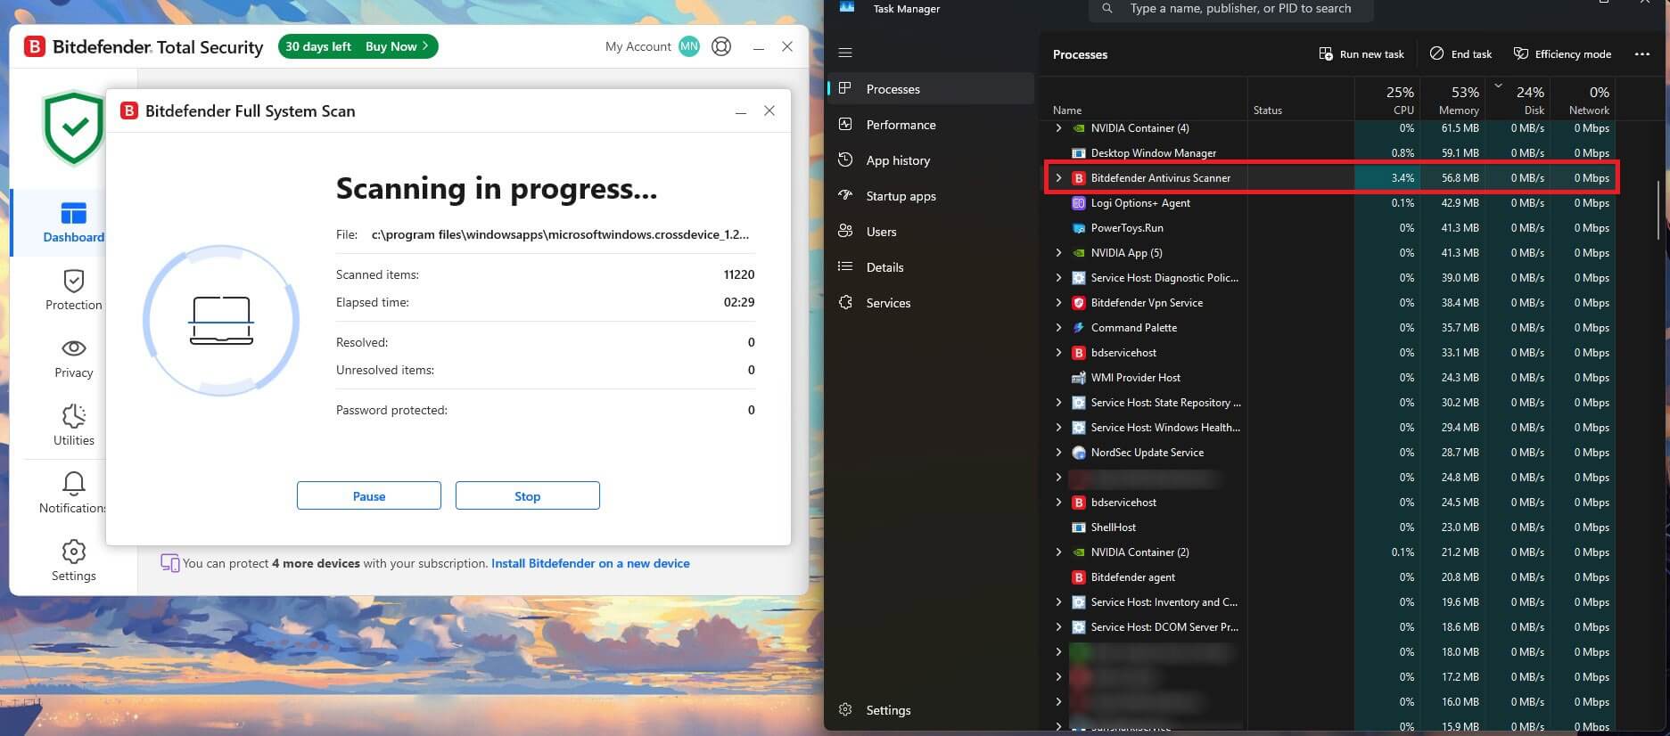The width and height of the screenshot is (1670, 736).
Task: Open the Protection section in Bitdefender
Action: click(73, 290)
